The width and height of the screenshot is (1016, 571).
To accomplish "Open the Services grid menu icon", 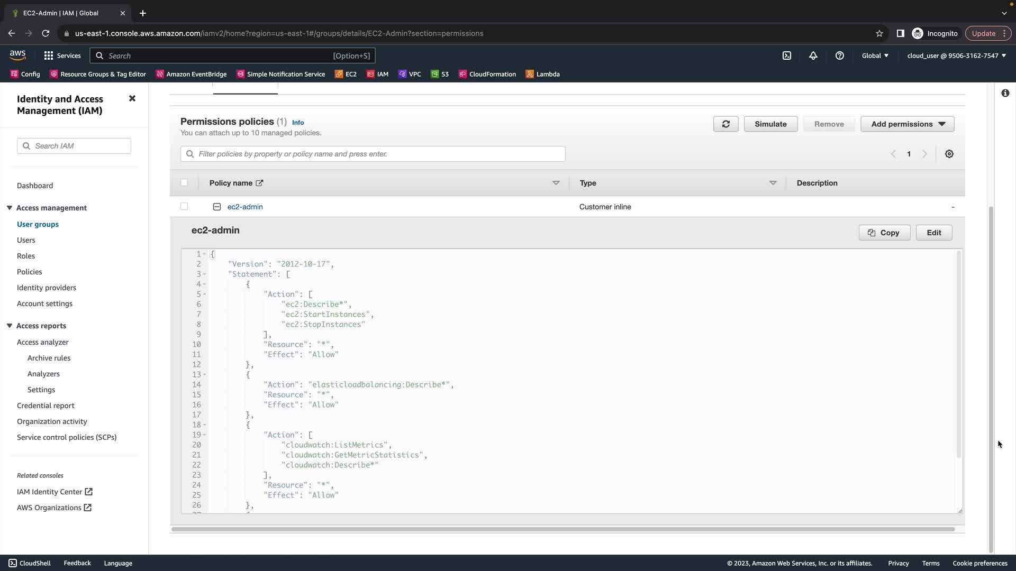I will pyautogui.click(x=49, y=56).
